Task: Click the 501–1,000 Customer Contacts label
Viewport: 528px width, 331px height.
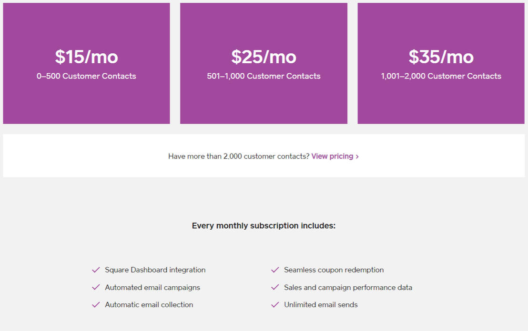Action: (264, 76)
